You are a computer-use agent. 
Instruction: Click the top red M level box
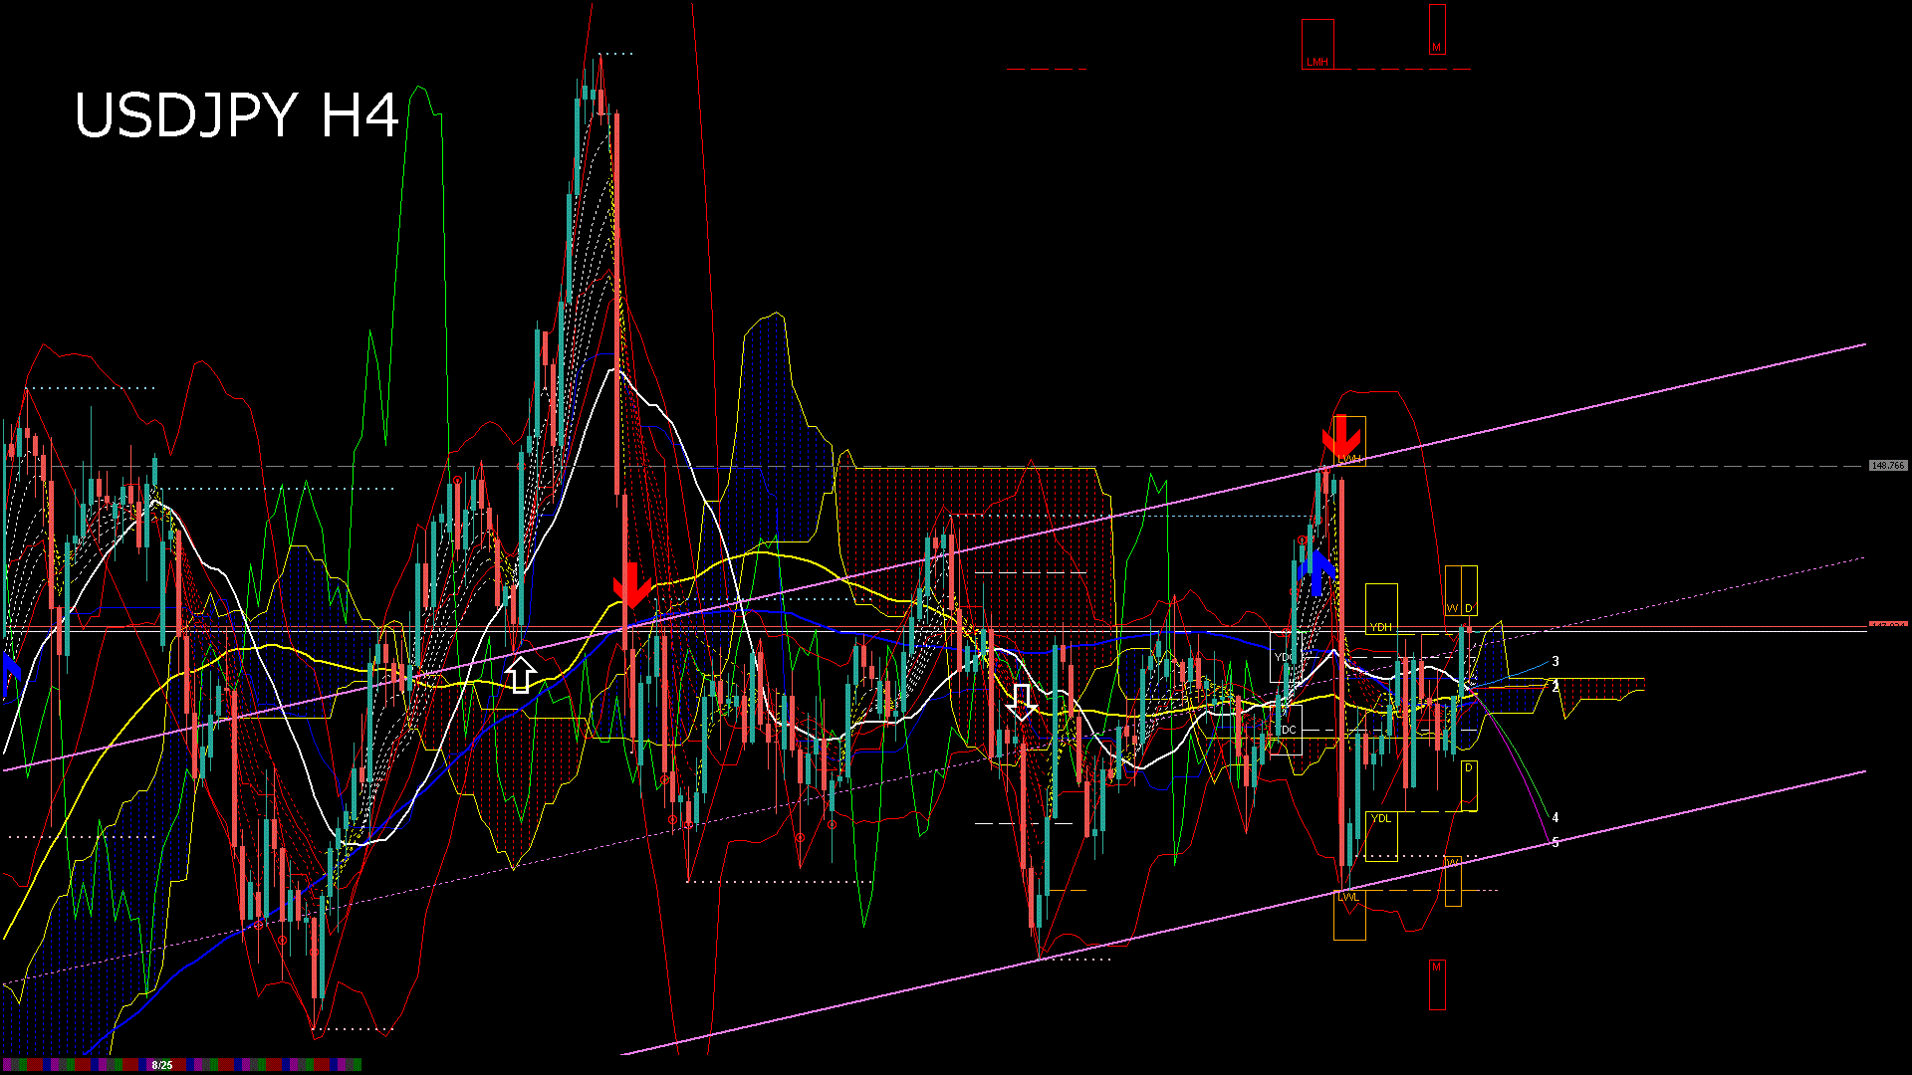[x=1437, y=30]
